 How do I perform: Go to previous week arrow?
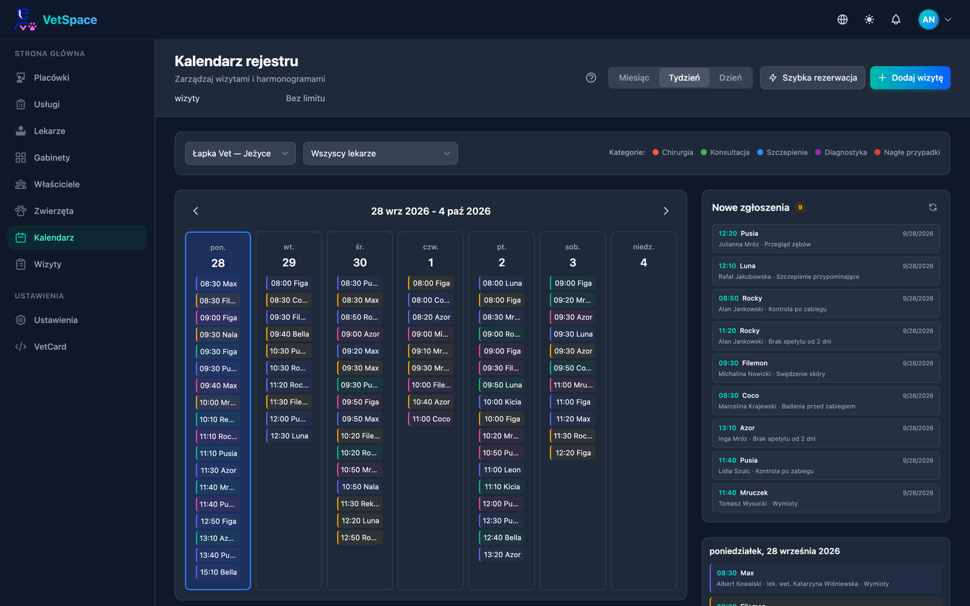click(x=195, y=211)
